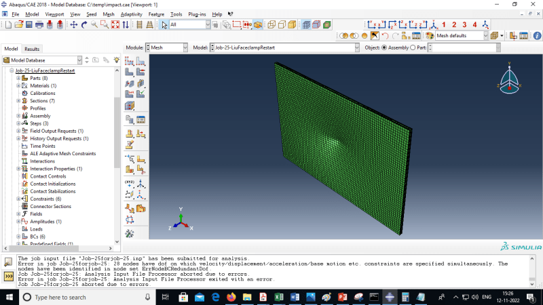Select the Box Zoom tool
Screen dimensions: 543x305
click(105, 24)
